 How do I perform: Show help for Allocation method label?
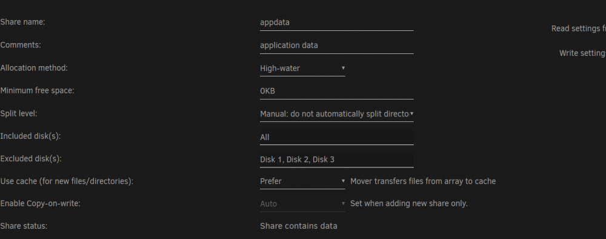tap(33, 68)
